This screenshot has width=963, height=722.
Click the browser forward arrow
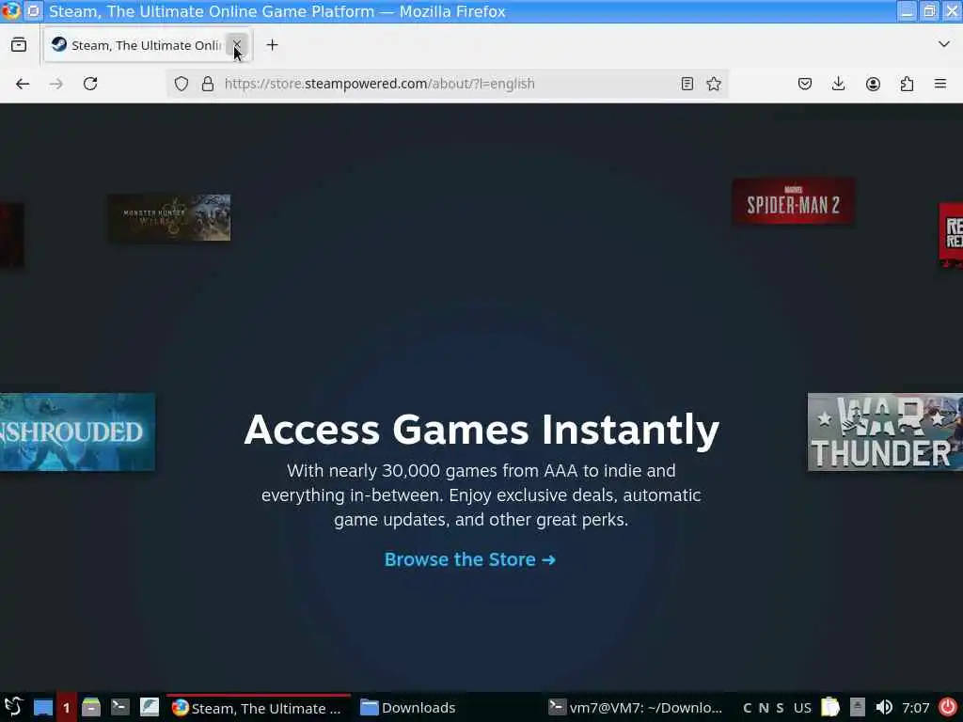click(x=55, y=84)
